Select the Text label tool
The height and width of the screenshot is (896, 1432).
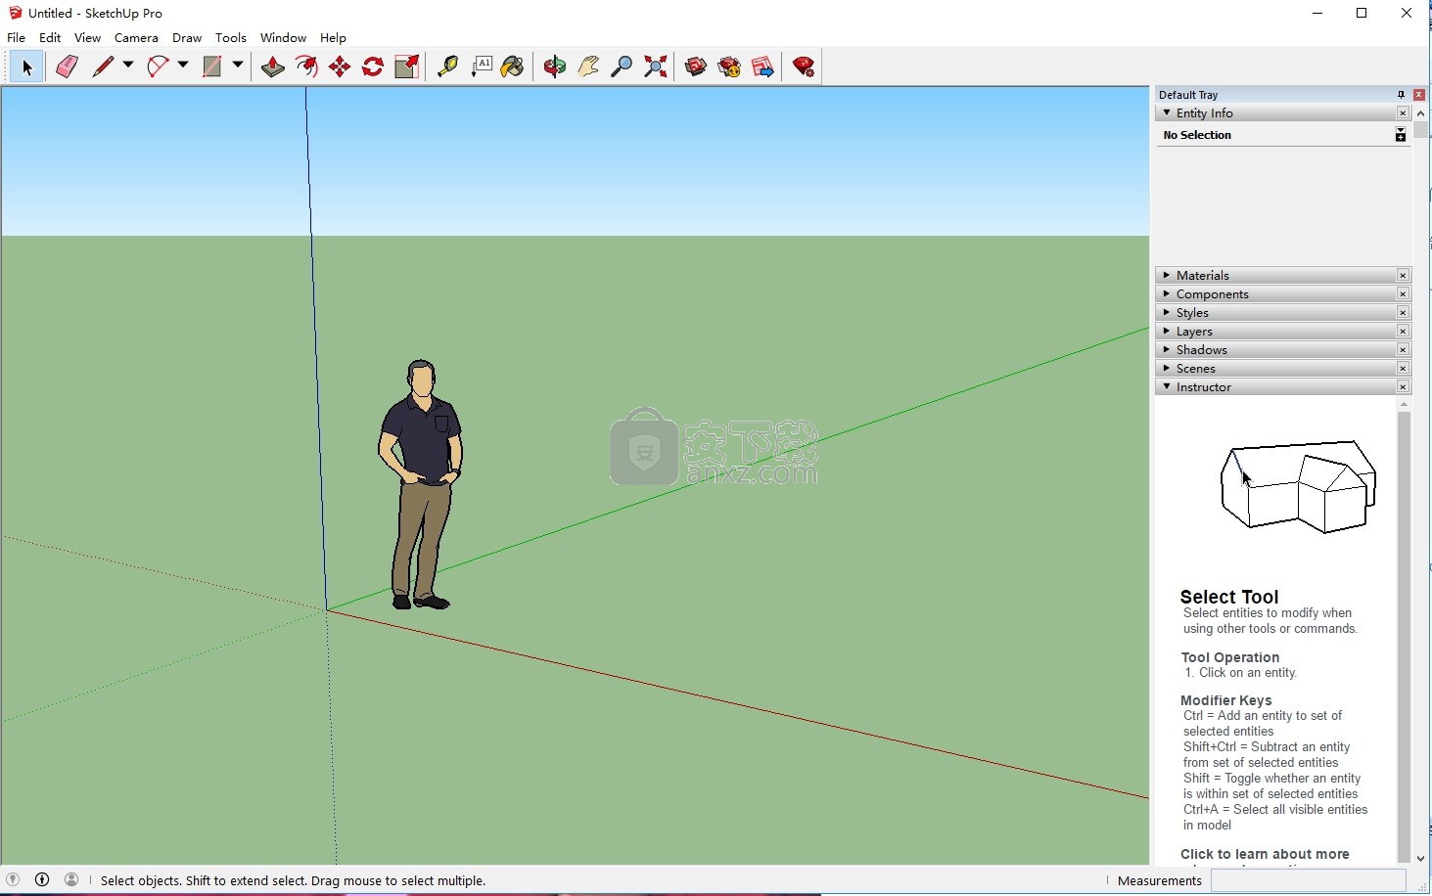(x=481, y=67)
